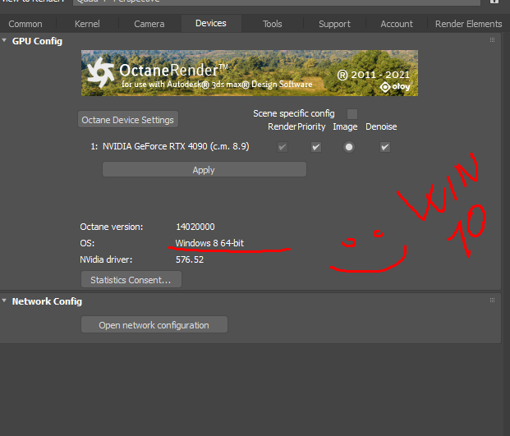The width and height of the screenshot is (510, 436).
Task: Click the OS value Windows 8 64-bit
Action: (x=209, y=243)
